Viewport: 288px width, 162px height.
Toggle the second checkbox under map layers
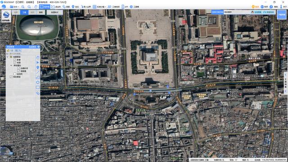click(x=15, y=63)
